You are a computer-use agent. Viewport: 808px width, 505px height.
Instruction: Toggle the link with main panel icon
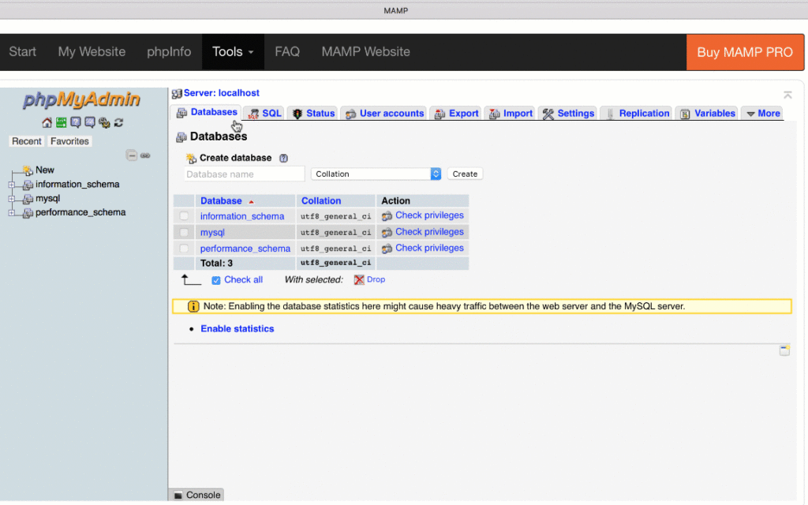pyautogui.click(x=145, y=155)
